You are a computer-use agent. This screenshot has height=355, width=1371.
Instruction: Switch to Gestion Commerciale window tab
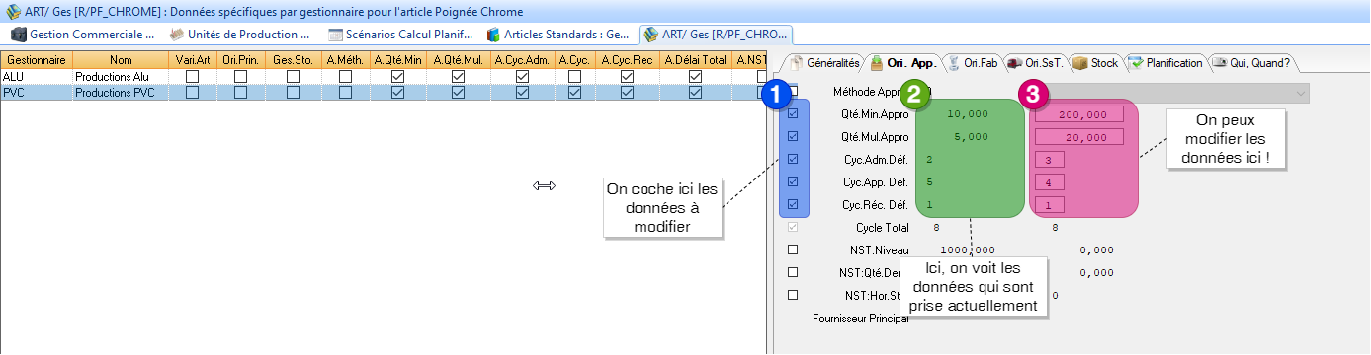pyautogui.click(x=83, y=34)
